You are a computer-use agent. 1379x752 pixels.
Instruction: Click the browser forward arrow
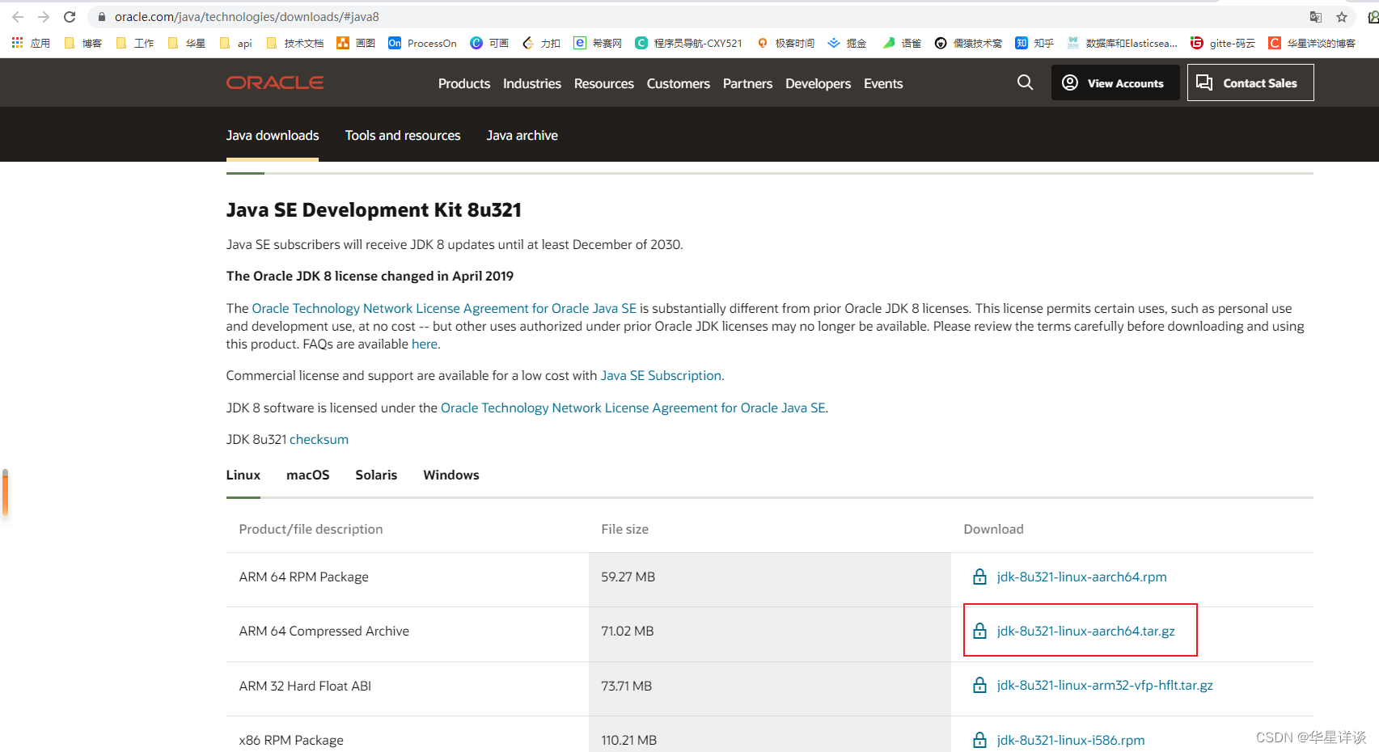[x=44, y=17]
